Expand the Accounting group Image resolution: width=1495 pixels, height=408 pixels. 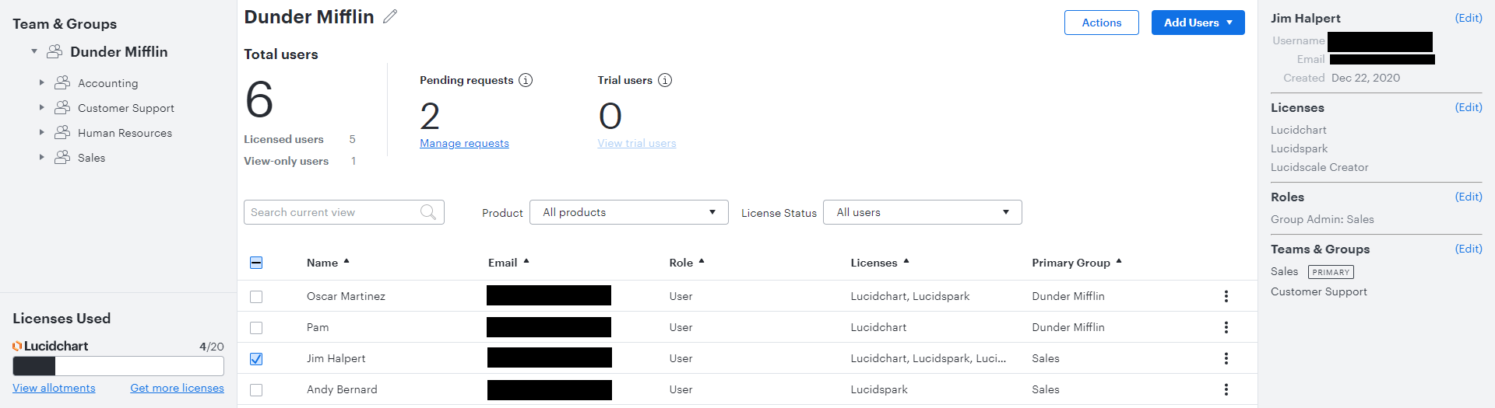(42, 82)
